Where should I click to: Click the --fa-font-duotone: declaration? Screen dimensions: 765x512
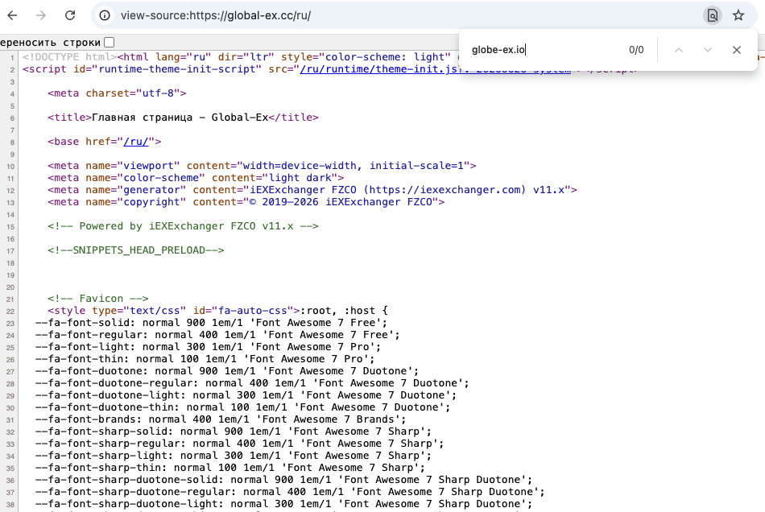tap(227, 371)
